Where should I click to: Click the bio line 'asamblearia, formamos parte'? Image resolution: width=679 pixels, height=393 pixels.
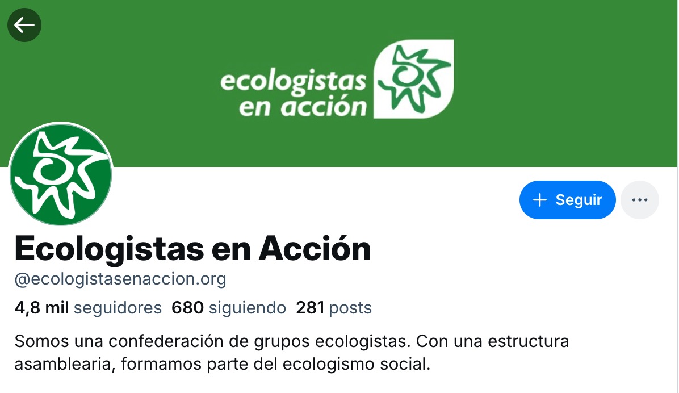(x=223, y=364)
